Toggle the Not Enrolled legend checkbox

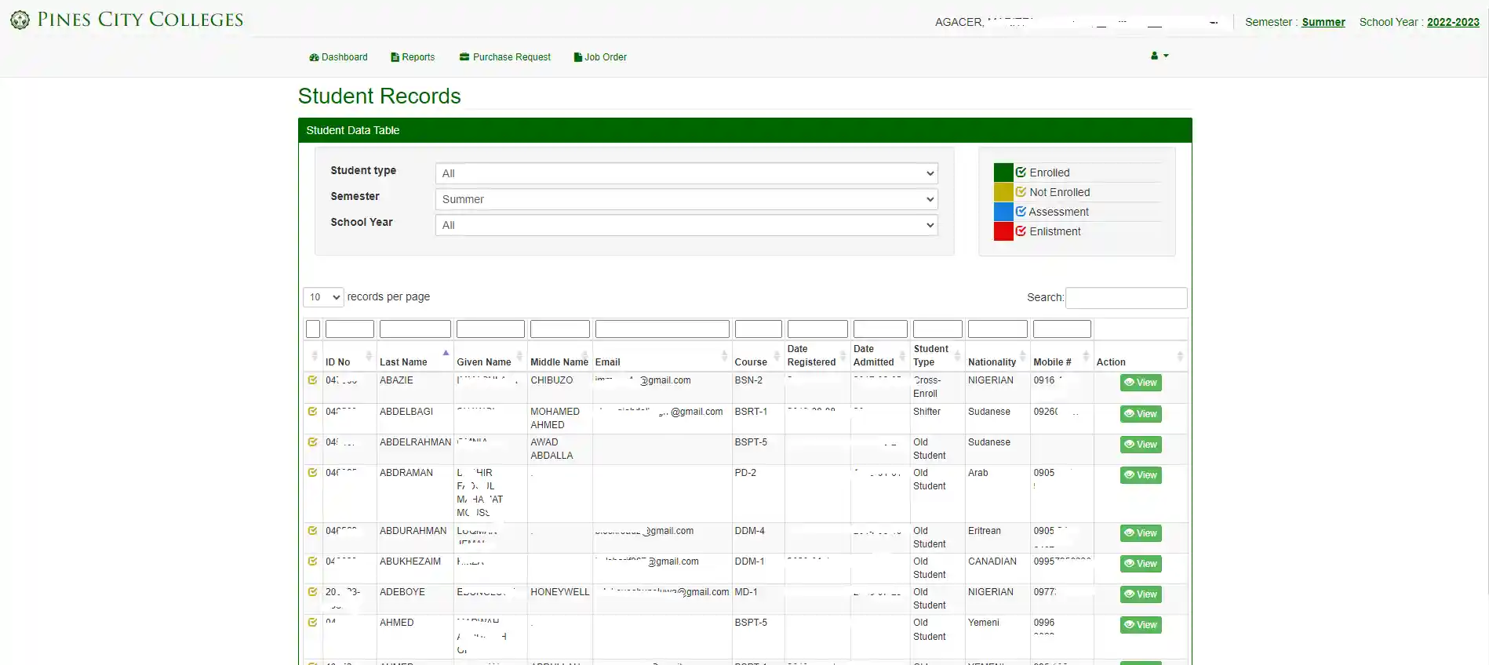coord(1021,191)
